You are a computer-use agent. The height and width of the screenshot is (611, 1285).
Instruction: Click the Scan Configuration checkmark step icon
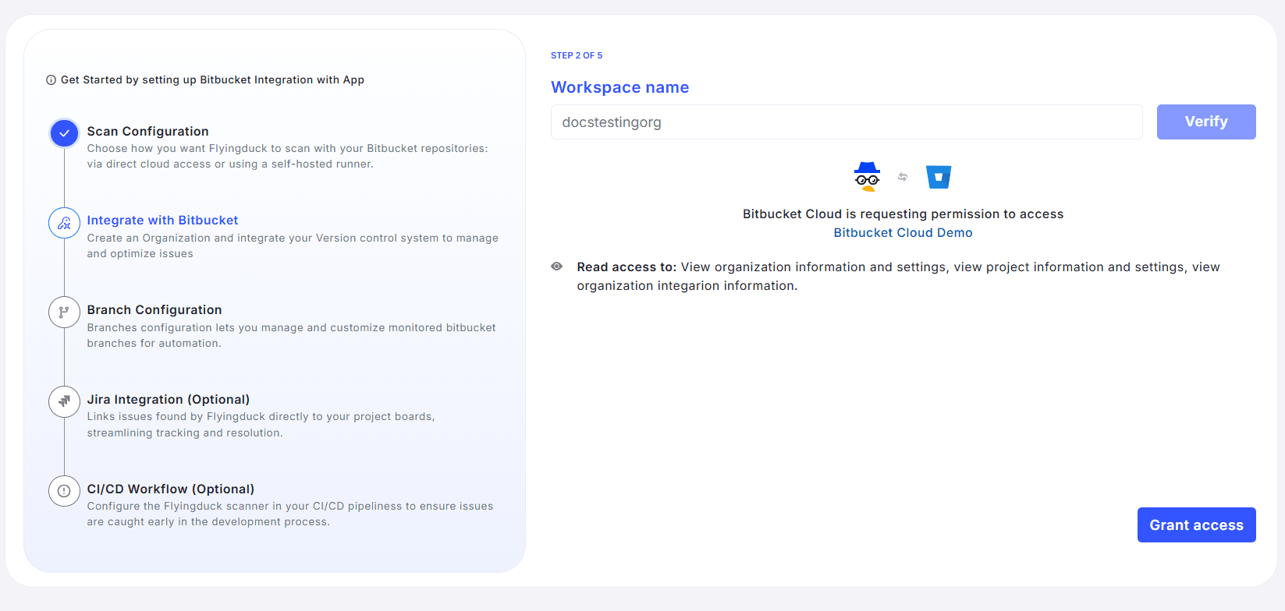coord(64,133)
